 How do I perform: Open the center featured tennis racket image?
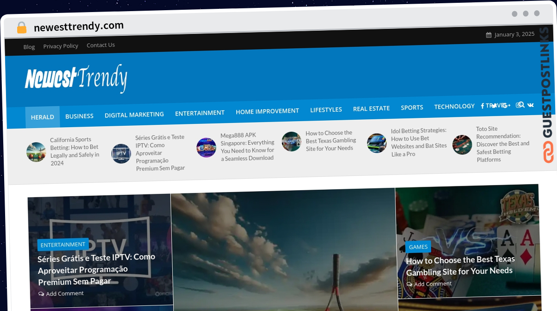(284, 251)
